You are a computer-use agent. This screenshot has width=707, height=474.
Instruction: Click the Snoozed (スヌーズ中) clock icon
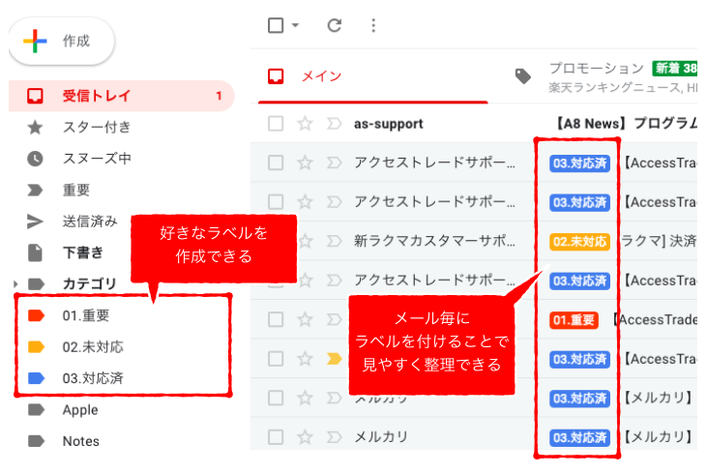[35, 159]
